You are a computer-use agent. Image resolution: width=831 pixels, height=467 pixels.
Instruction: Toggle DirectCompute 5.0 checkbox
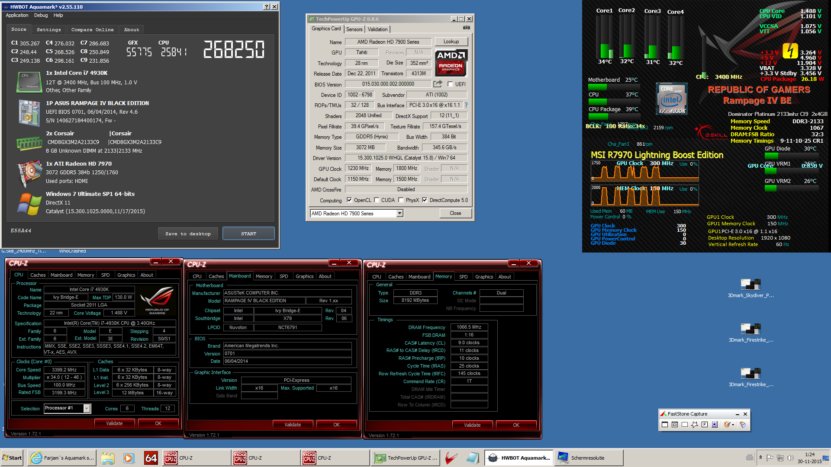tap(425, 200)
